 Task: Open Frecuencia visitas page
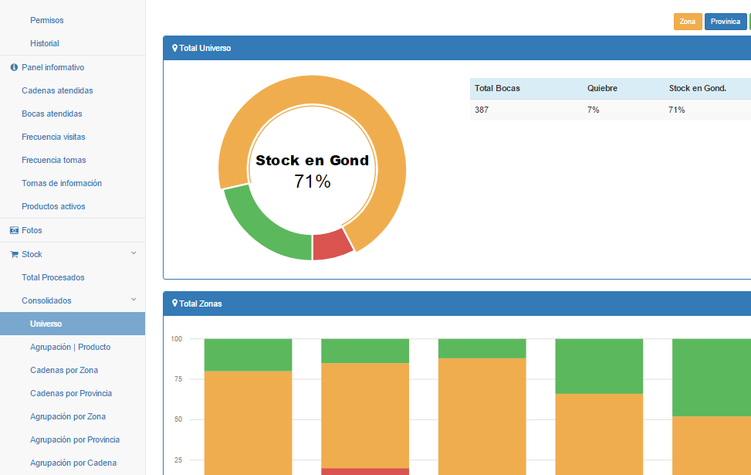[53, 137]
